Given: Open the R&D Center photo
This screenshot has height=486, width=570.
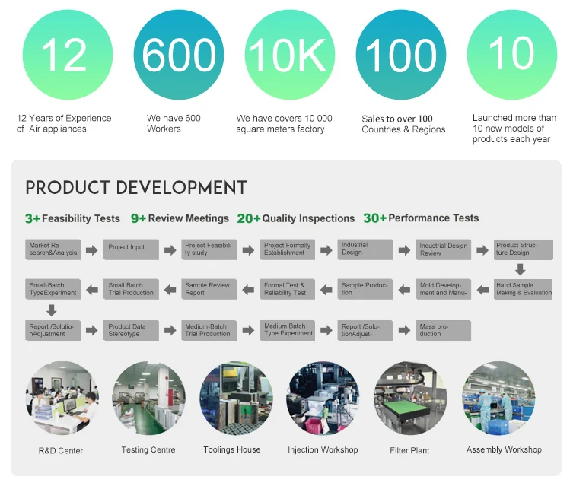Looking at the screenshot, I should [62, 399].
